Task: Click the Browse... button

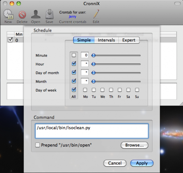Action: tap(134, 145)
